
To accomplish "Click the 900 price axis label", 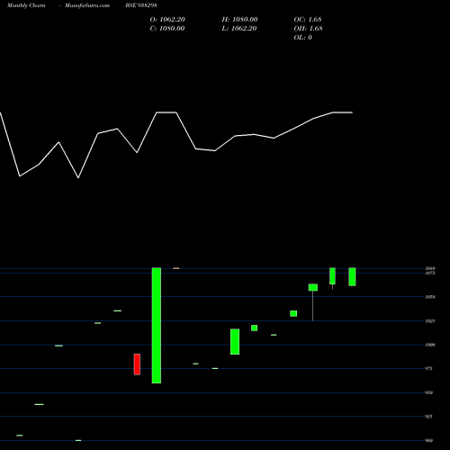I will pyautogui.click(x=429, y=440).
